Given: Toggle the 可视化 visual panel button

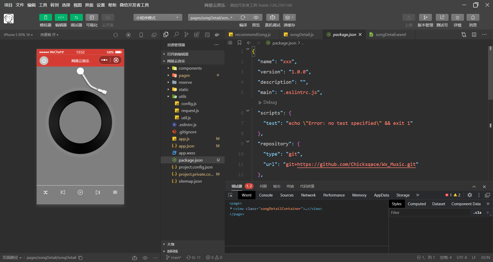Looking at the screenshot, I should click(92, 17).
